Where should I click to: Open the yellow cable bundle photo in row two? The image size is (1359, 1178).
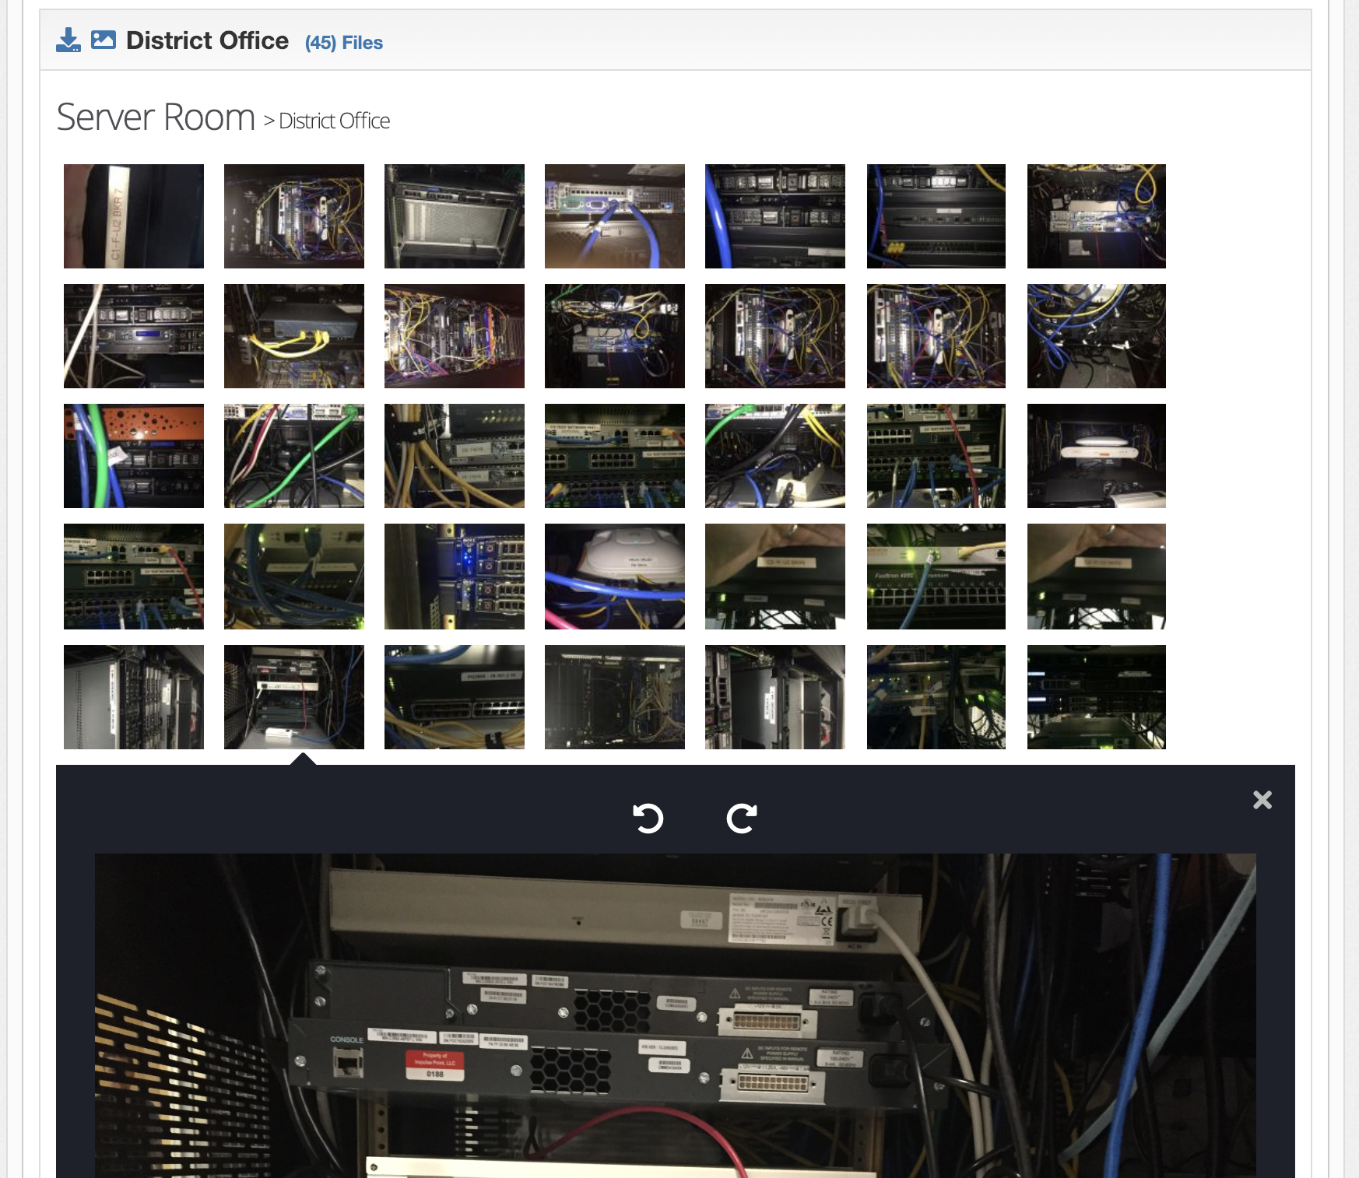click(x=293, y=335)
